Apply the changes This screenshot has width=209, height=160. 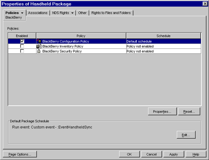click(x=174, y=154)
